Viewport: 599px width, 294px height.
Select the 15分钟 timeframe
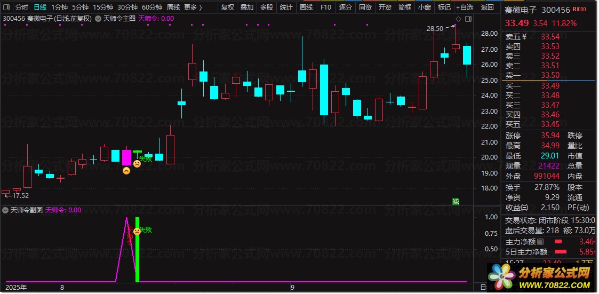[103, 7]
